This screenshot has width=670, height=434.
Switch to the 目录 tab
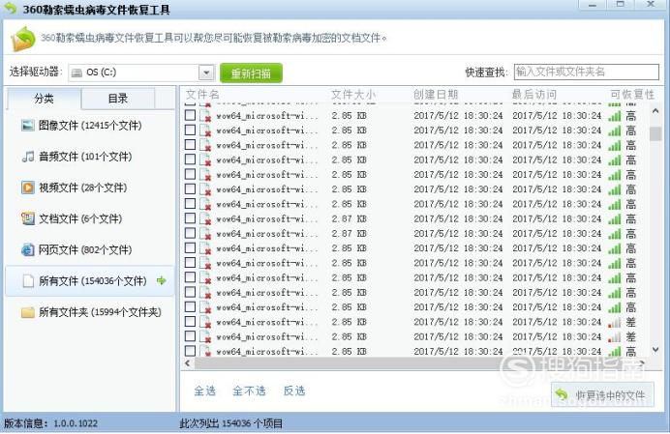pyautogui.click(x=118, y=99)
